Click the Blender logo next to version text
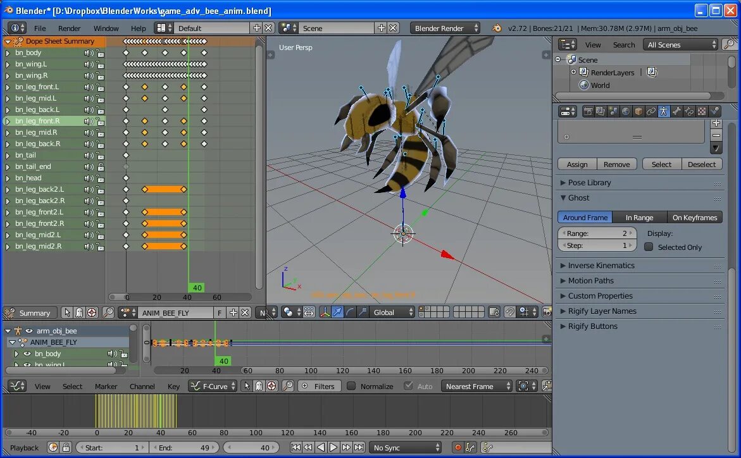This screenshot has height=458, width=741. (497, 28)
